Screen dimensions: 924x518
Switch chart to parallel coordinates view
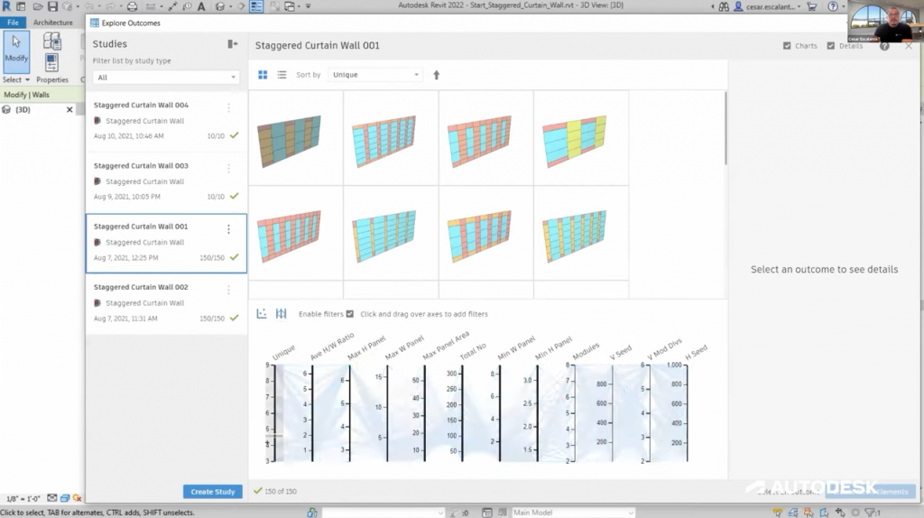click(282, 313)
